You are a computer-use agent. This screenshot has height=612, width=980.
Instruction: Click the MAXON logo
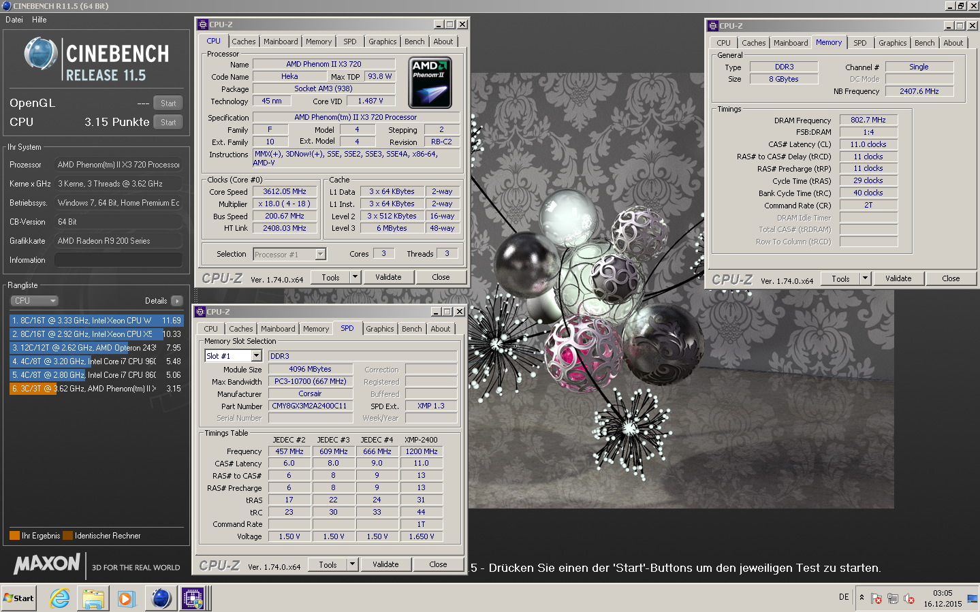(46, 564)
